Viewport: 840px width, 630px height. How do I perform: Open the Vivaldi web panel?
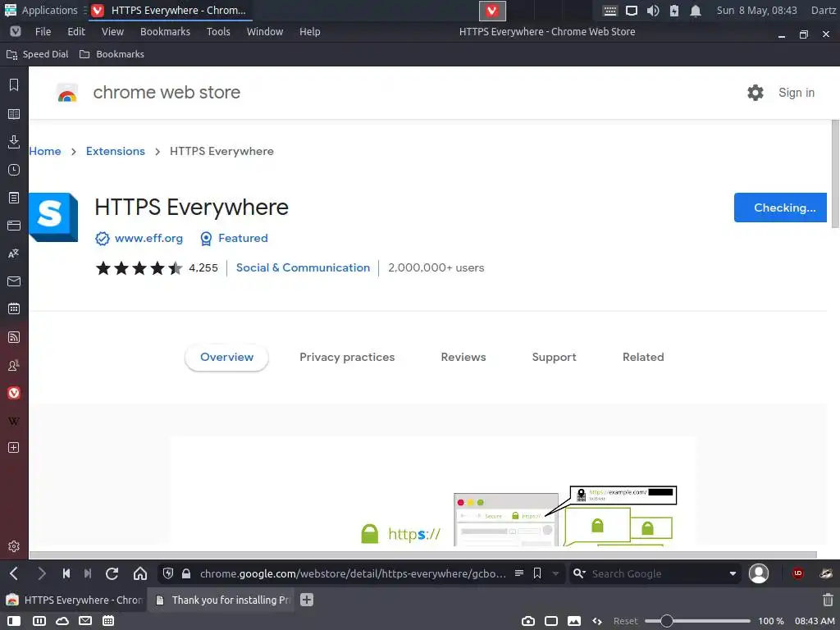coord(14,393)
